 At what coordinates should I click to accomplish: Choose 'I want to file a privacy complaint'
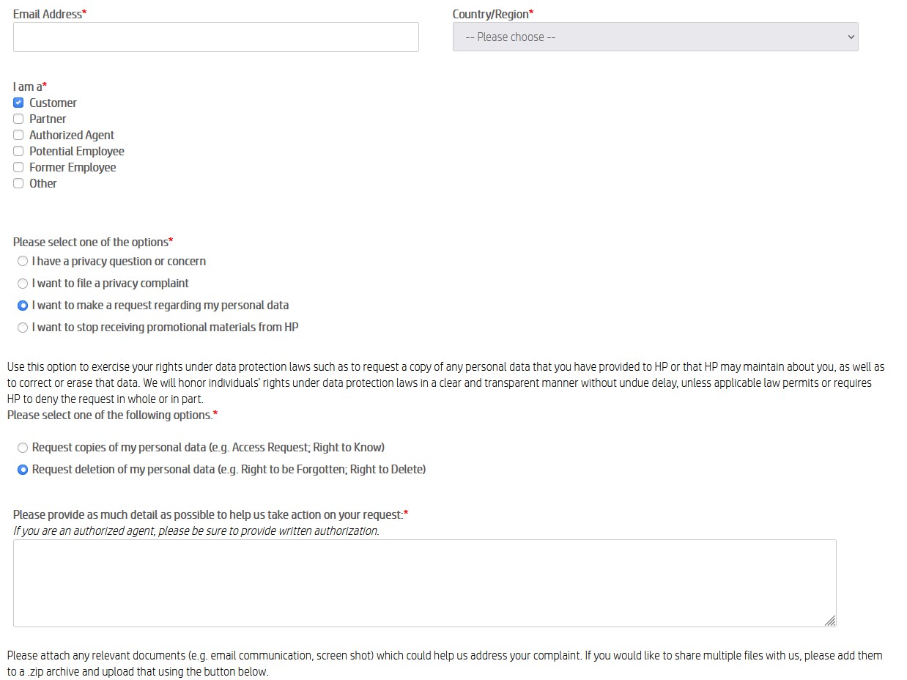[x=22, y=284]
